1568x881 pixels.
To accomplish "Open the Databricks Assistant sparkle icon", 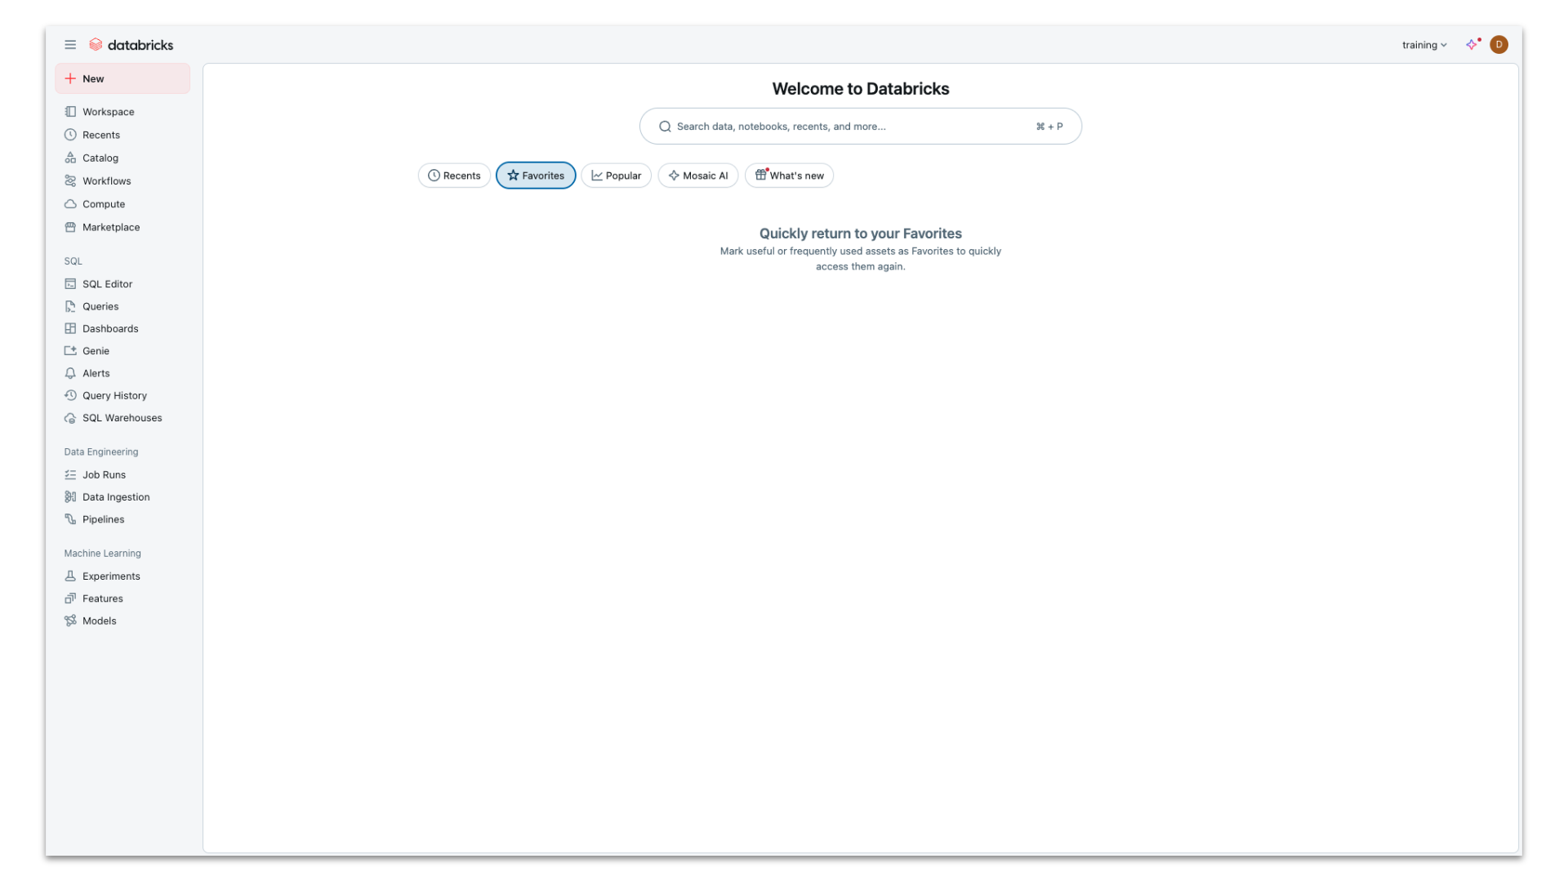I will pos(1472,45).
